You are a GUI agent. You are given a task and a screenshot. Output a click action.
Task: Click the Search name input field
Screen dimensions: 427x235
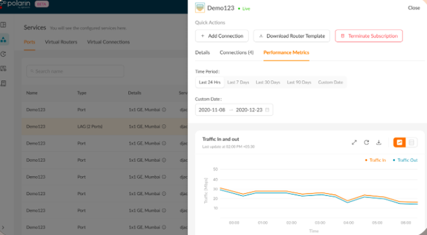coord(75,71)
